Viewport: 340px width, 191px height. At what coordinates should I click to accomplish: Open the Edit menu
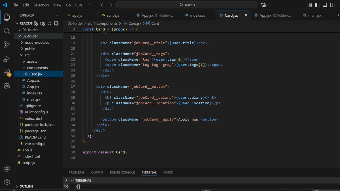[26, 5]
